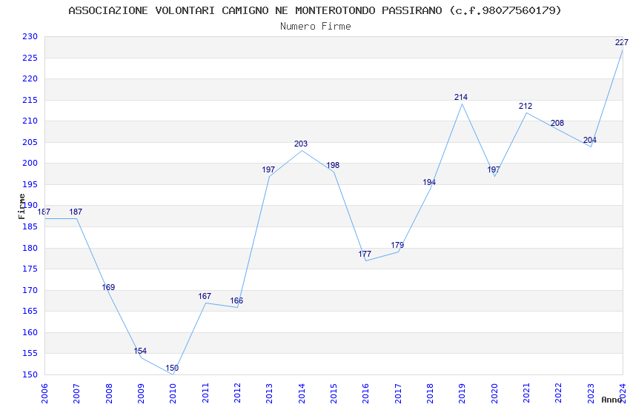The image size is (630, 407).
Task: Select the 150 data label above the 2010 low
Action: tap(172, 368)
